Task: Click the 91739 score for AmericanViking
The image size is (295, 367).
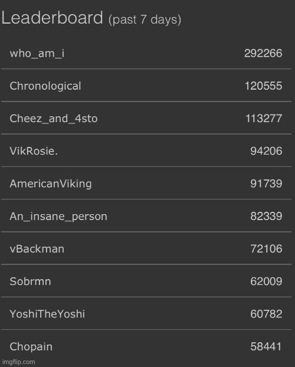Action: 266,183
